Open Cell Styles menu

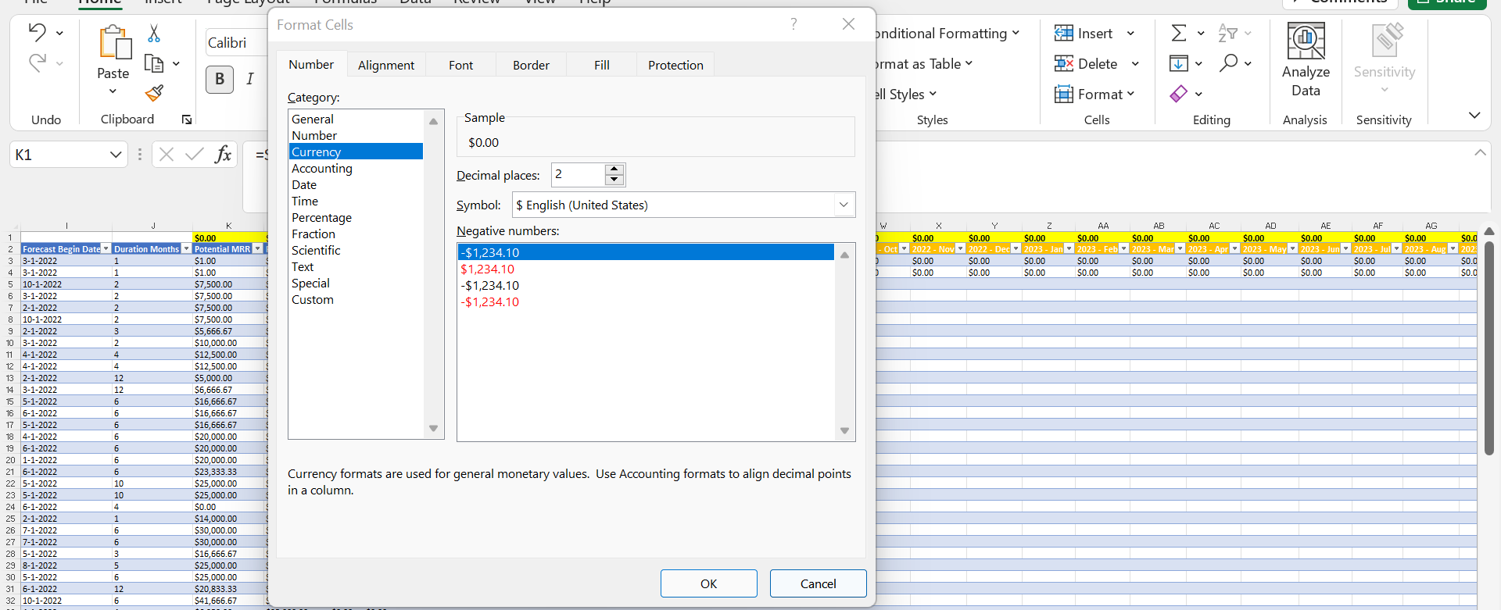coord(905,94)
